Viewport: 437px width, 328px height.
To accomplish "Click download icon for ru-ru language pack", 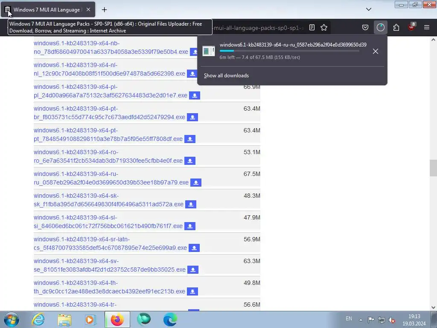I will [x=196, y=182].
